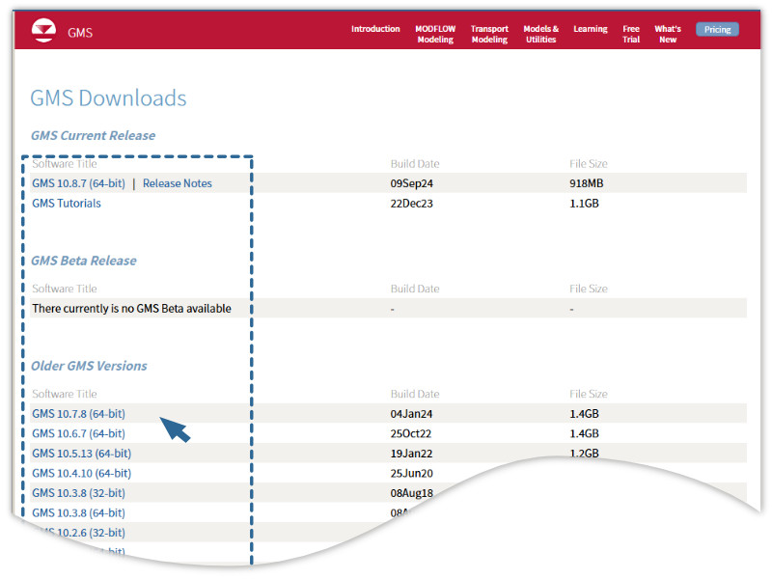Image resolution: width=772 pixels, height=579 pixels.
Task: Select build date 09Sep24
Action: pos(412,183)
